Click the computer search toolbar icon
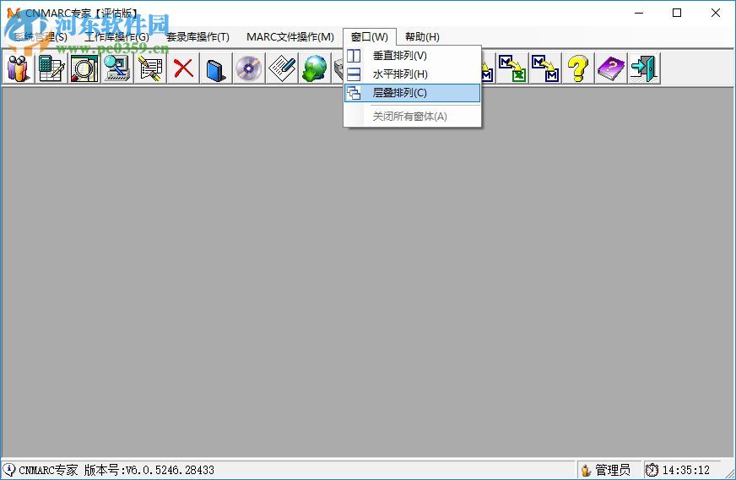 (x=117, y=68)
